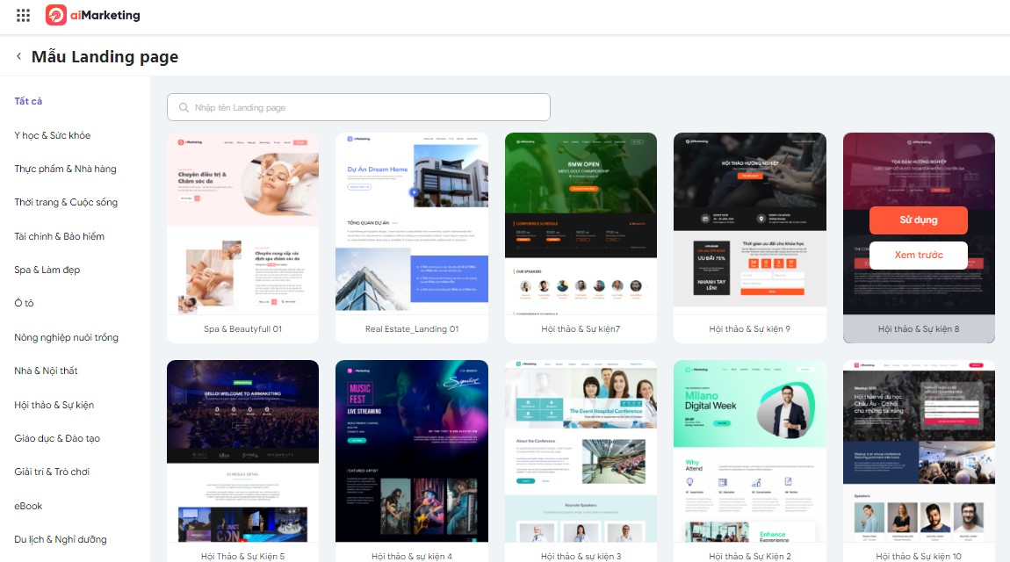Focus the Nhập tên Landing page search field
Screen dimensions: 1010x562
(358, 107)
